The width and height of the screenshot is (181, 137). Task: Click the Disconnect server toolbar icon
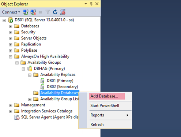tap(33, 12)
